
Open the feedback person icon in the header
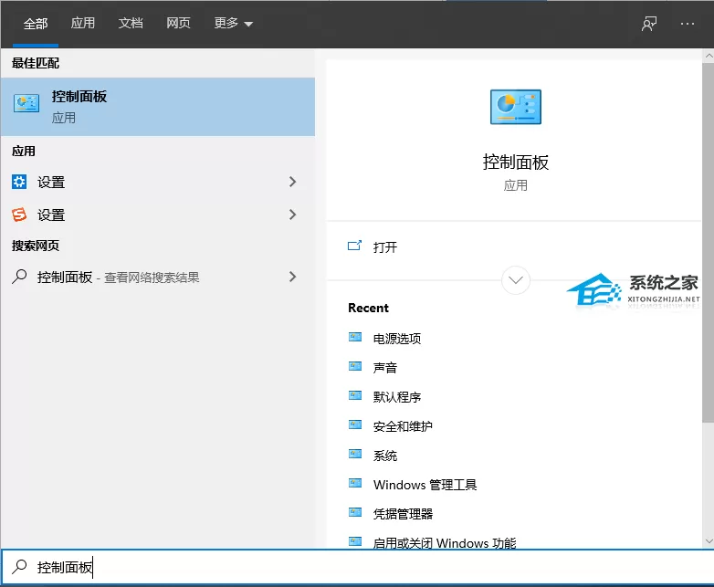(x=649, y=24)
